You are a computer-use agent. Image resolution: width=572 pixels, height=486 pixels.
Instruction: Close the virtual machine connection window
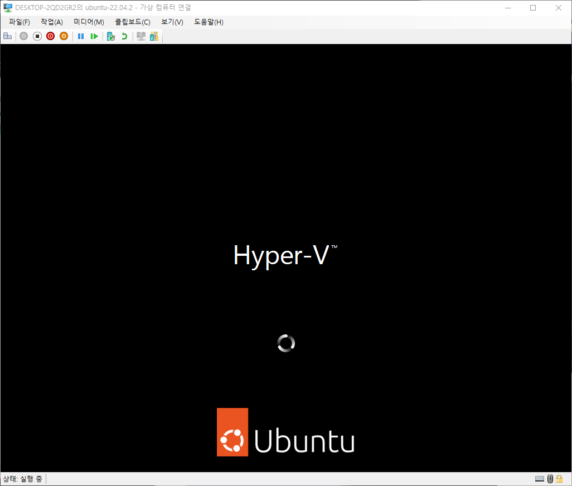click(559, 8)
